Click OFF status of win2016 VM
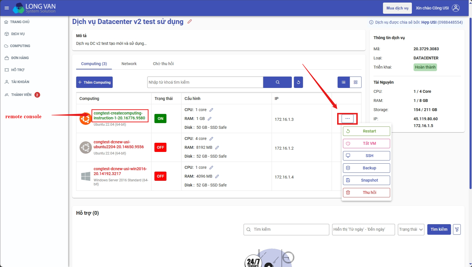This screenshot has height=267, width=472. click(x=161, y=176)
